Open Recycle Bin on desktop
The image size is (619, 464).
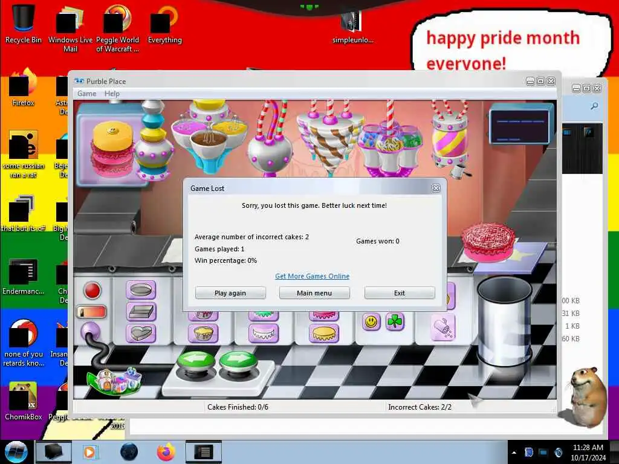(x=24, y=23)
